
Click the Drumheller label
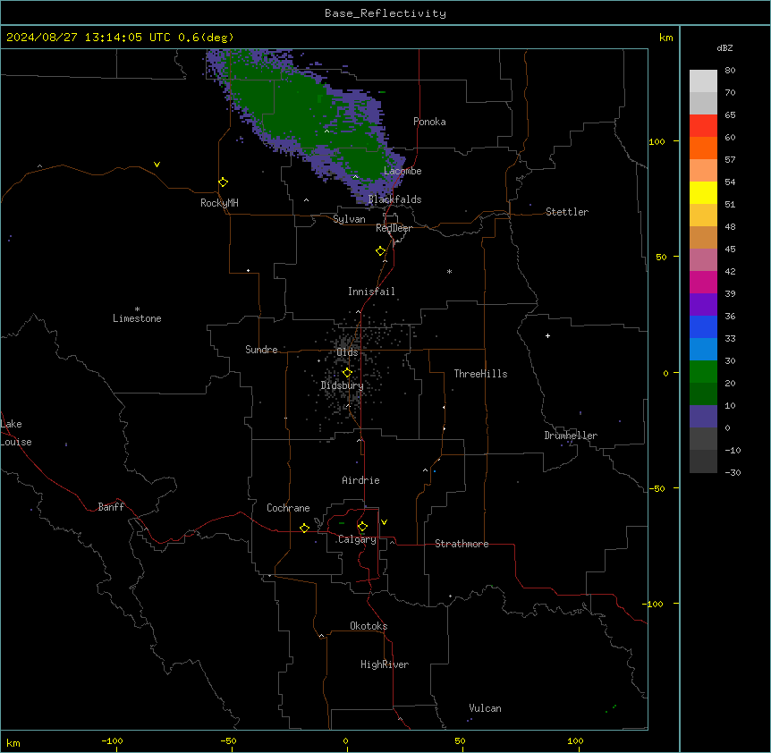pyautogui.click(x=571, y=436)
